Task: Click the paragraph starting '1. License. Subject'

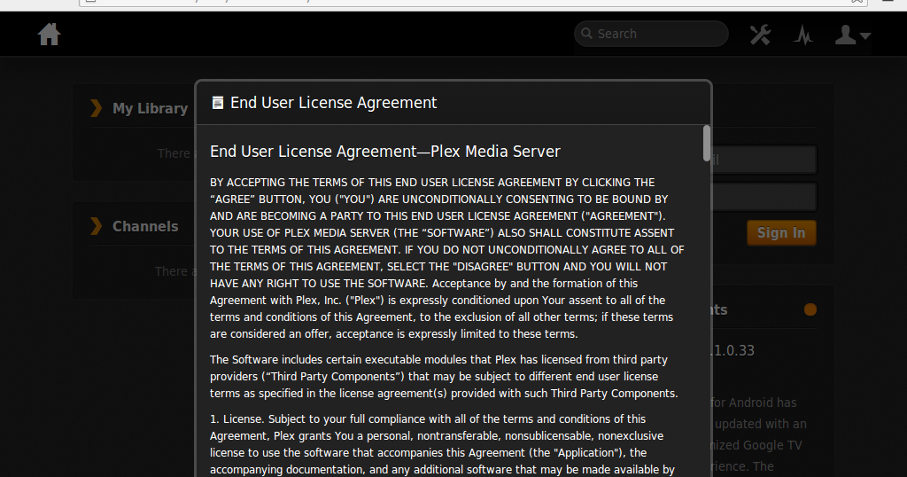Action: (x=443, y=444)
